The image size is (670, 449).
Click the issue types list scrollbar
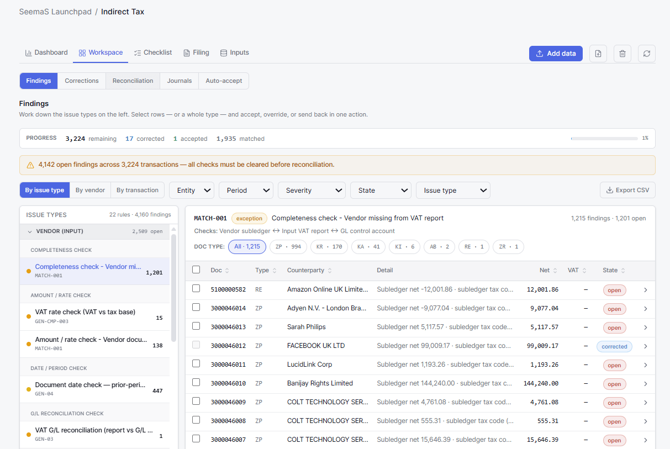174,287
